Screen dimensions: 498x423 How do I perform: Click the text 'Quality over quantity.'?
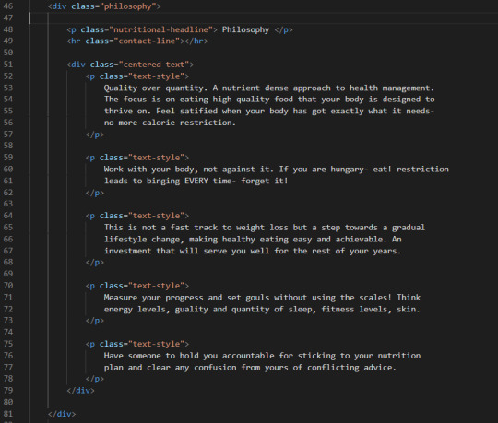pyautogui.click(x=156, y=88)
